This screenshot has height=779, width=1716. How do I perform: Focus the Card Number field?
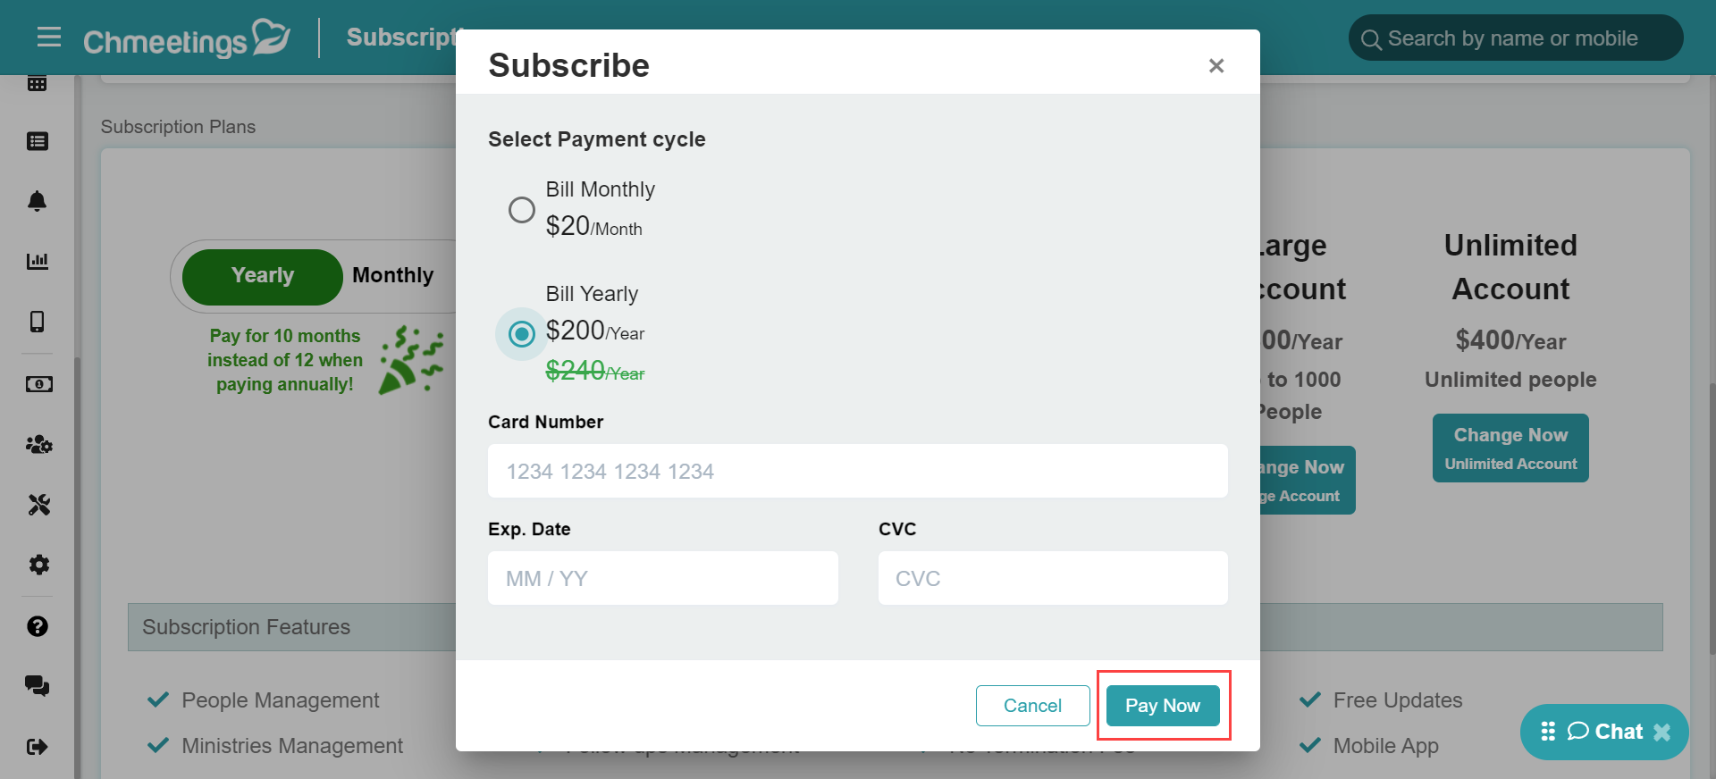(x=858, y=471)
